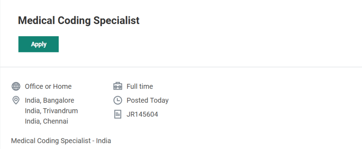Click the clock icon beside Posted Today
The image size is (362, 149).
[117, 101]
